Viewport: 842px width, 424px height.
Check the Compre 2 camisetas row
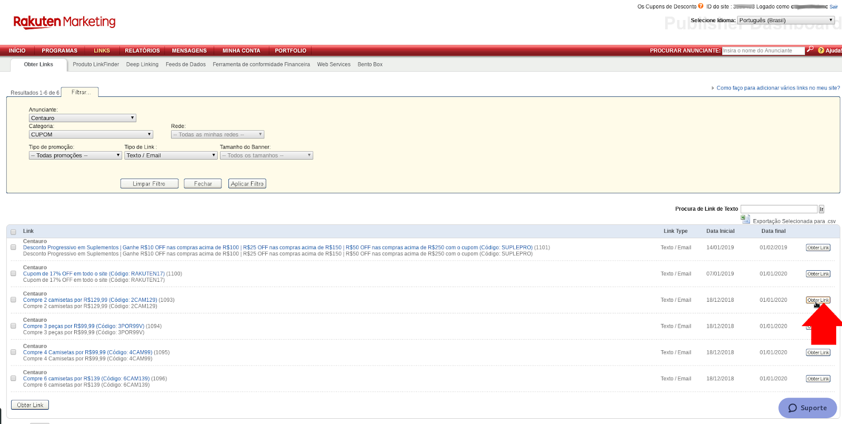(13, 300)
